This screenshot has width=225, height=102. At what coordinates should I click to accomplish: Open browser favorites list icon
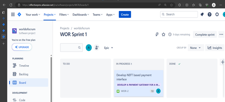coord(193,5)
